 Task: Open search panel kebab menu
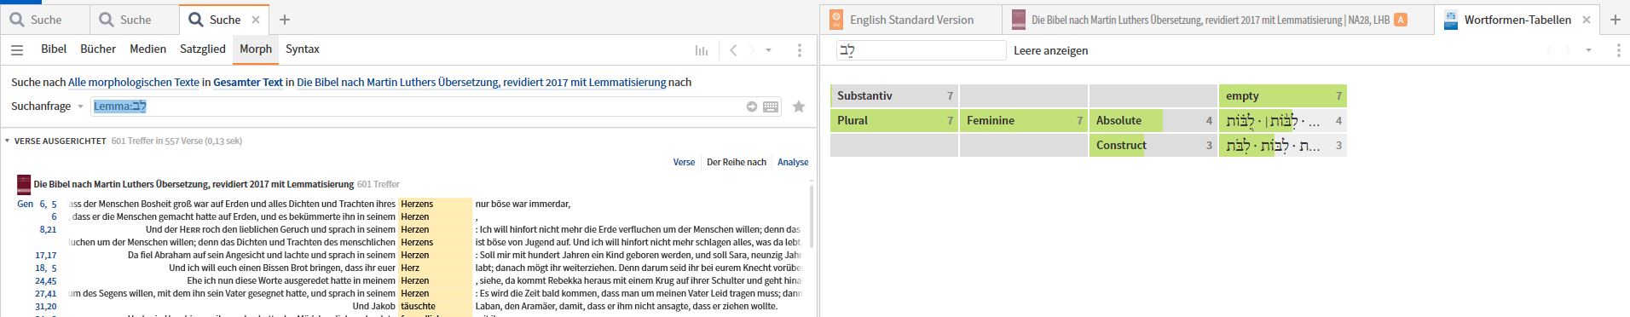point(799,50)
